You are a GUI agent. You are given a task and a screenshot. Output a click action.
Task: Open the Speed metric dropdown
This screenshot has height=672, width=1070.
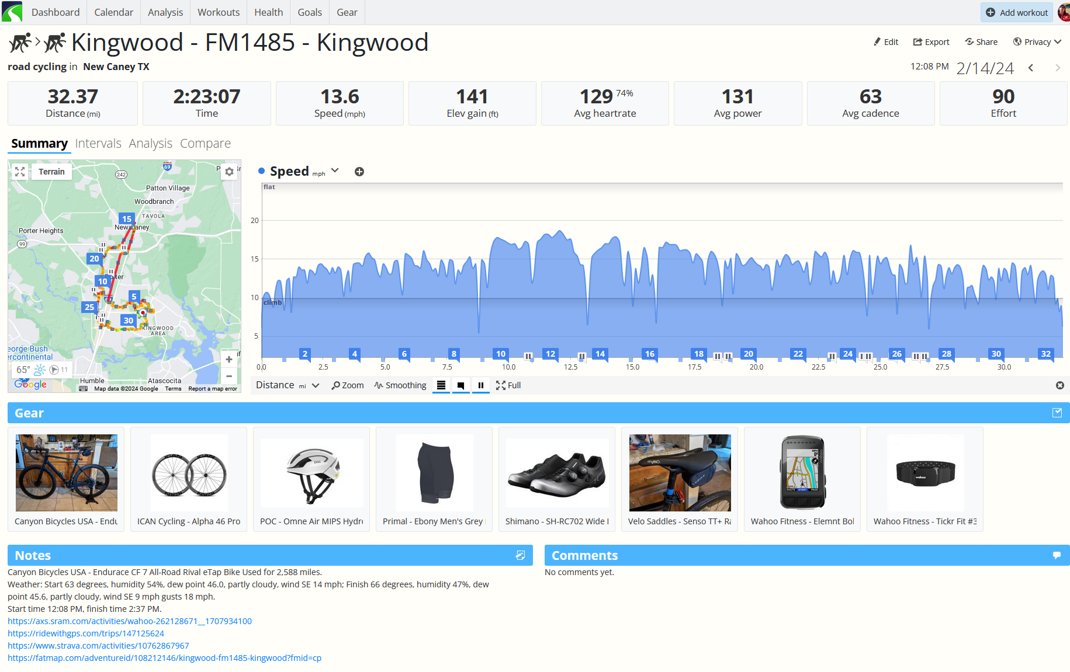coord(335,170)
